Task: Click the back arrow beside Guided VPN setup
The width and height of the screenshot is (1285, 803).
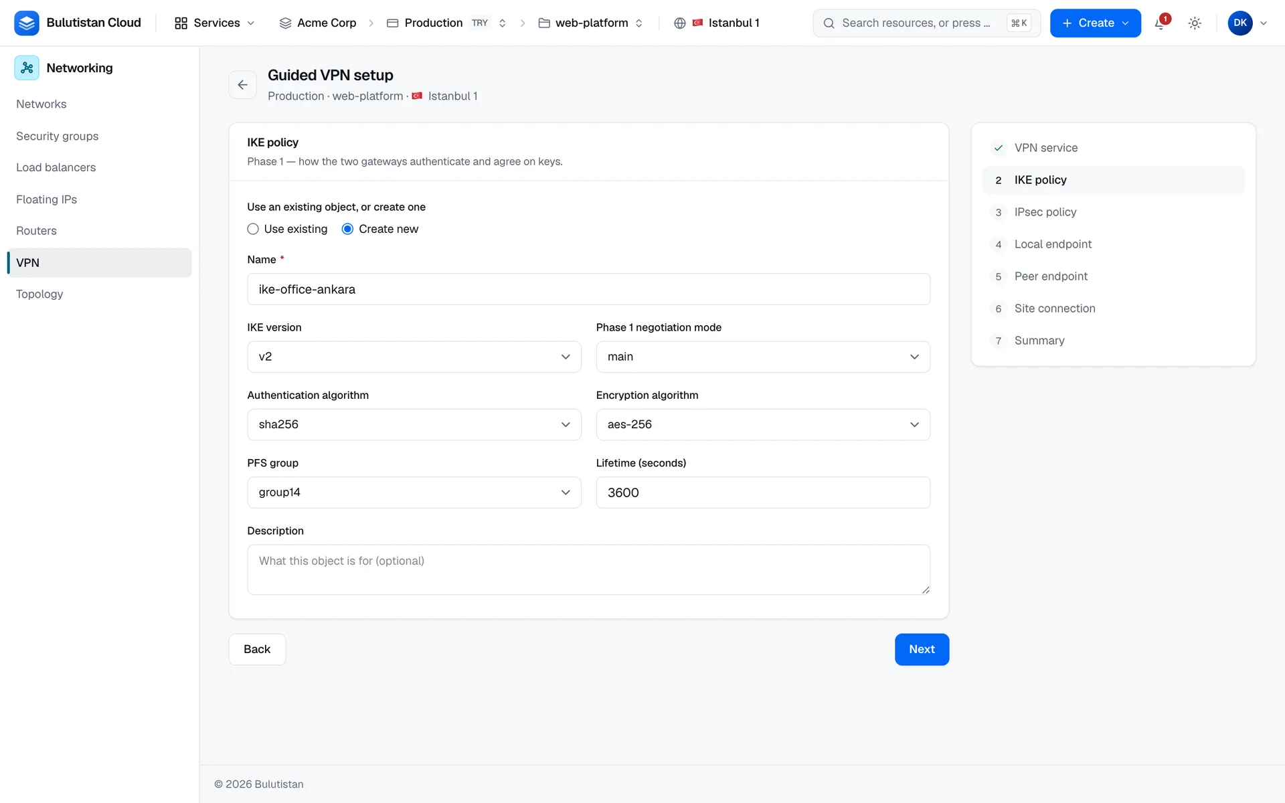Action: coord(242,85)
